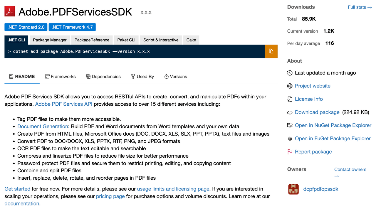Open the README tab
The width and height of the screenshot is (376, 209).
pyautogui.click(x=22, y=77)
